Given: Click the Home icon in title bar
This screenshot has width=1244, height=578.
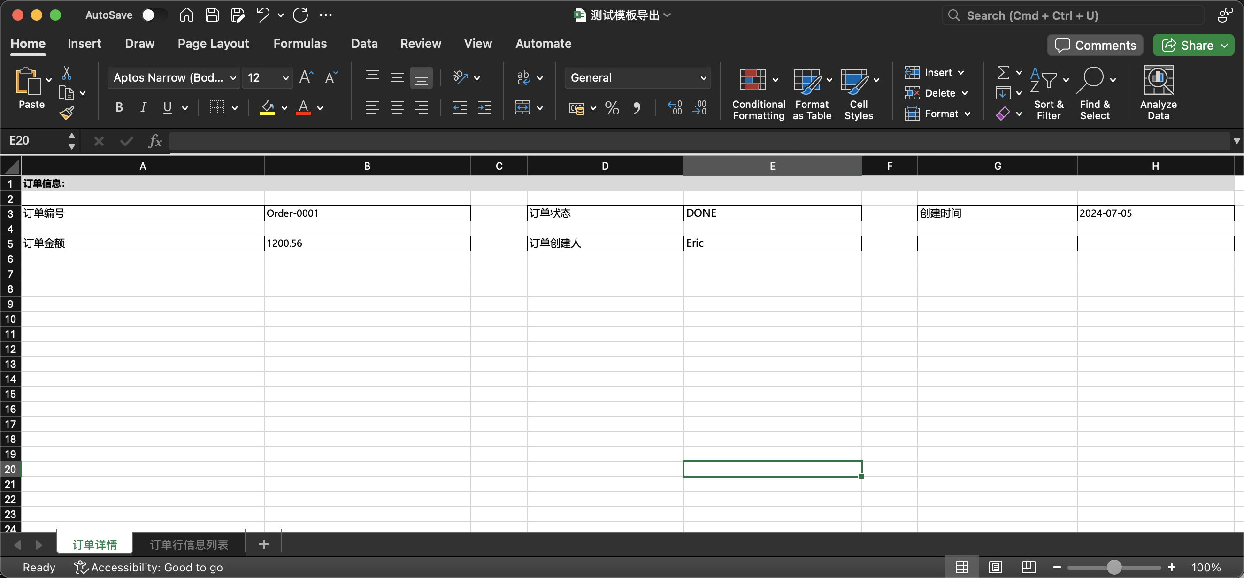Looking at the screenshot, I should tap(186, 15).
